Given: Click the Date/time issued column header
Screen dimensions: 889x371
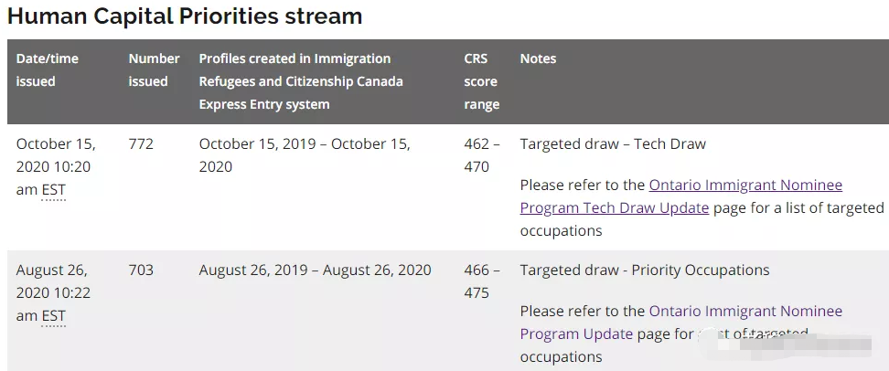Looking at the screenshot, I should point(48,69).
